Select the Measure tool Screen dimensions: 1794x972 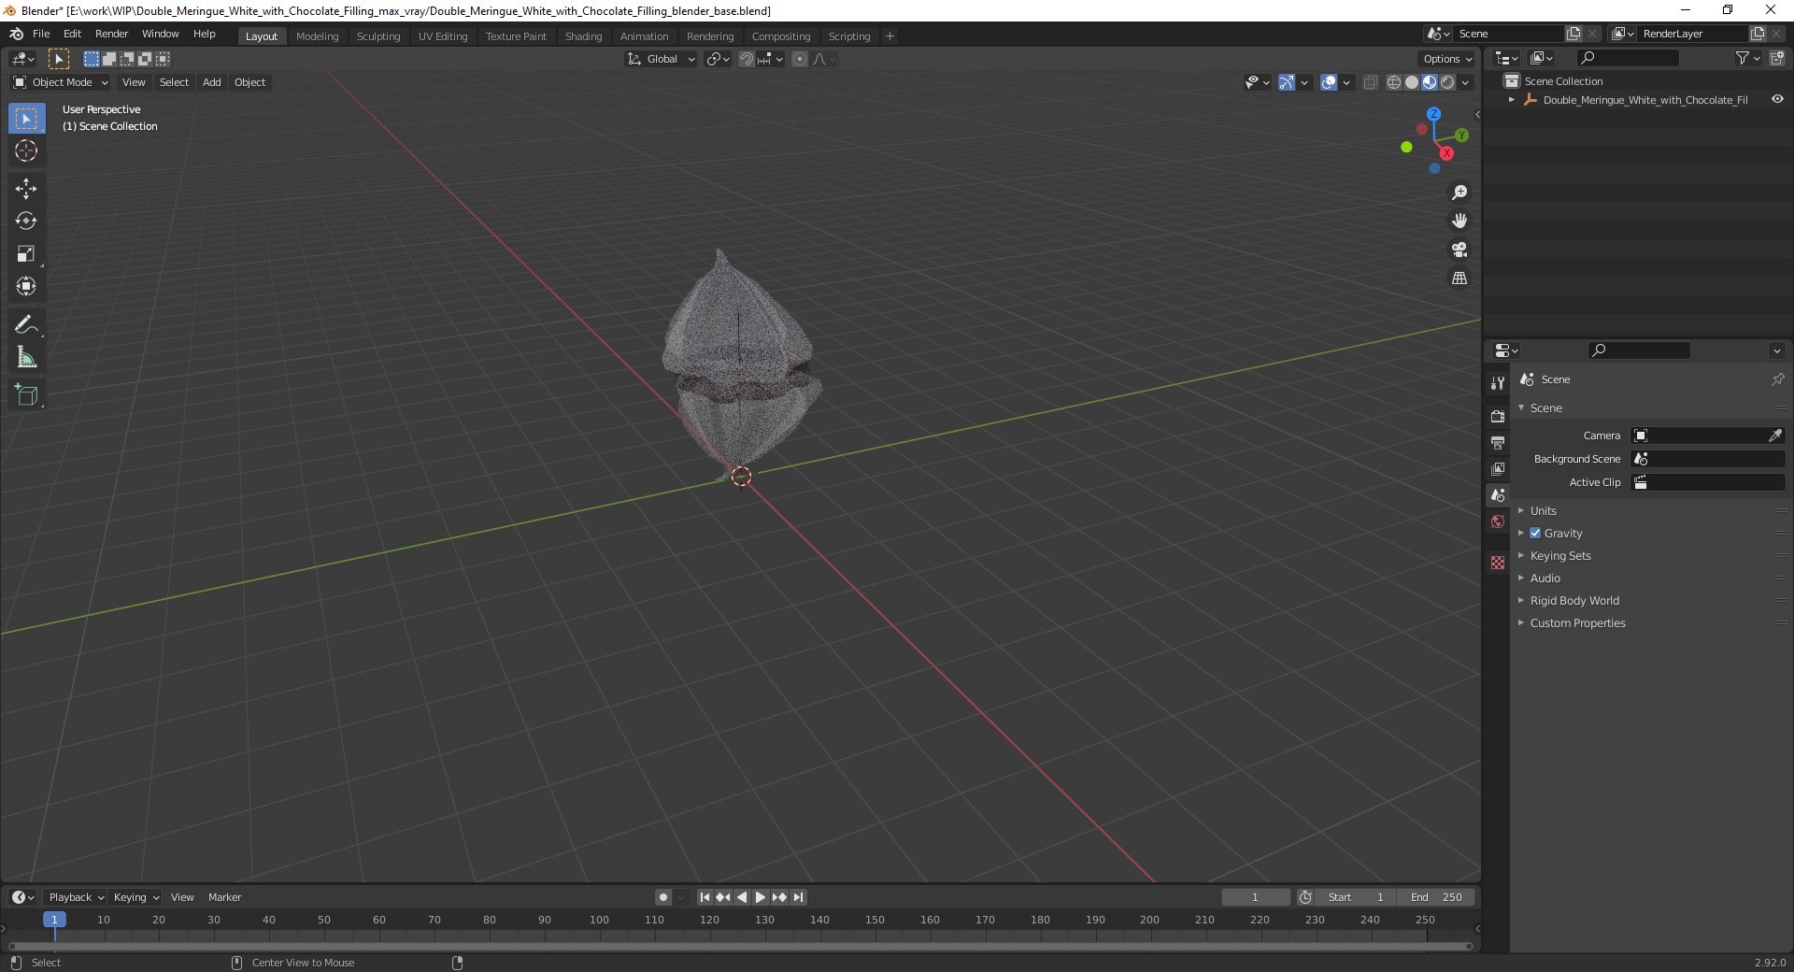(26, 357)
